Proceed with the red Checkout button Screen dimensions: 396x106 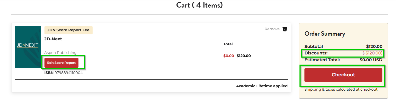click(343, 75)
